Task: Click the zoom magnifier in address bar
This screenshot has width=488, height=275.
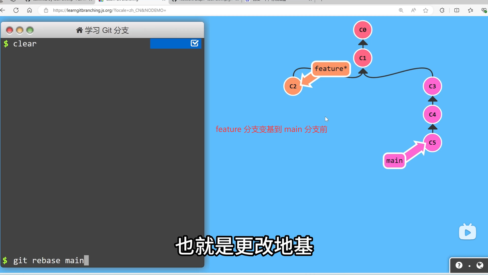Action: (x=401, y=10)
